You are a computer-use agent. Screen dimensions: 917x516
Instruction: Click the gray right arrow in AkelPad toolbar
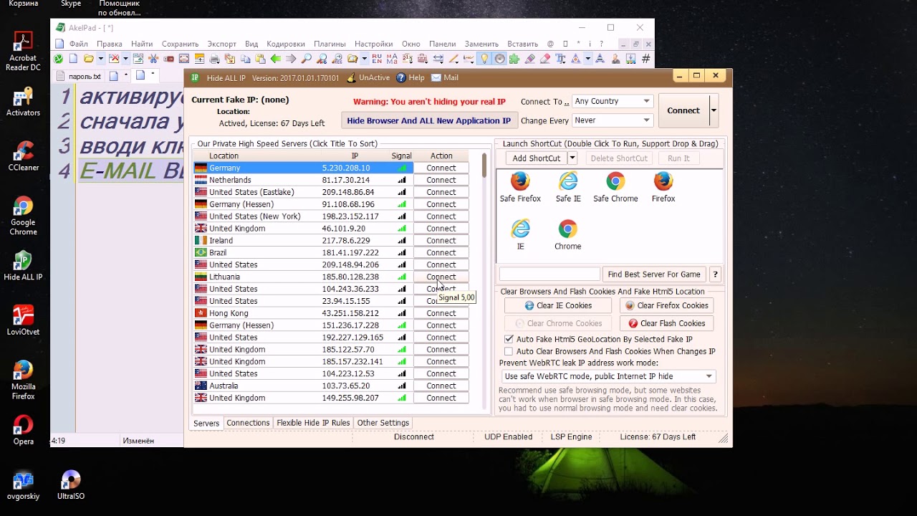click(x=291, y=59)
